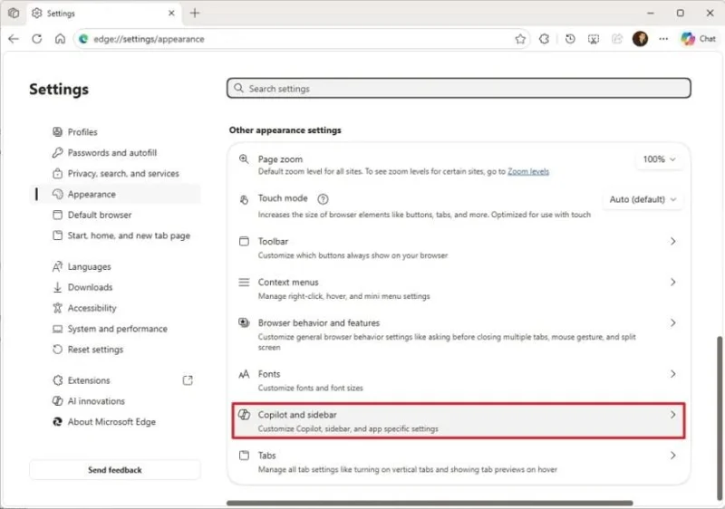The height and width of the screenshot is (509, 725).
Task: Refresh the page with reload icon
Action: [x=37, y=39]
